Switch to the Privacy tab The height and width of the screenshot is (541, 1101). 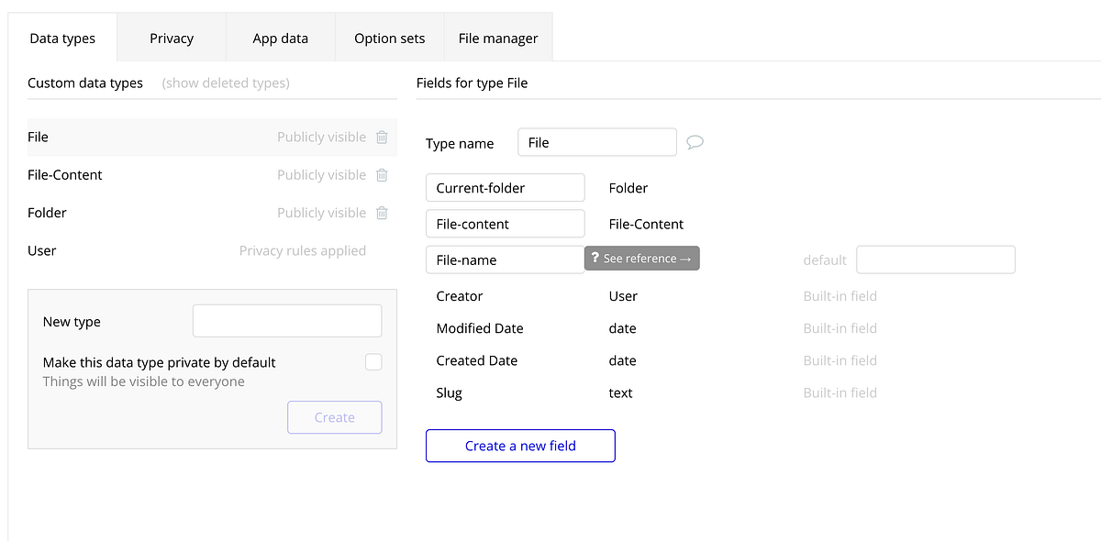click(171, 38)
